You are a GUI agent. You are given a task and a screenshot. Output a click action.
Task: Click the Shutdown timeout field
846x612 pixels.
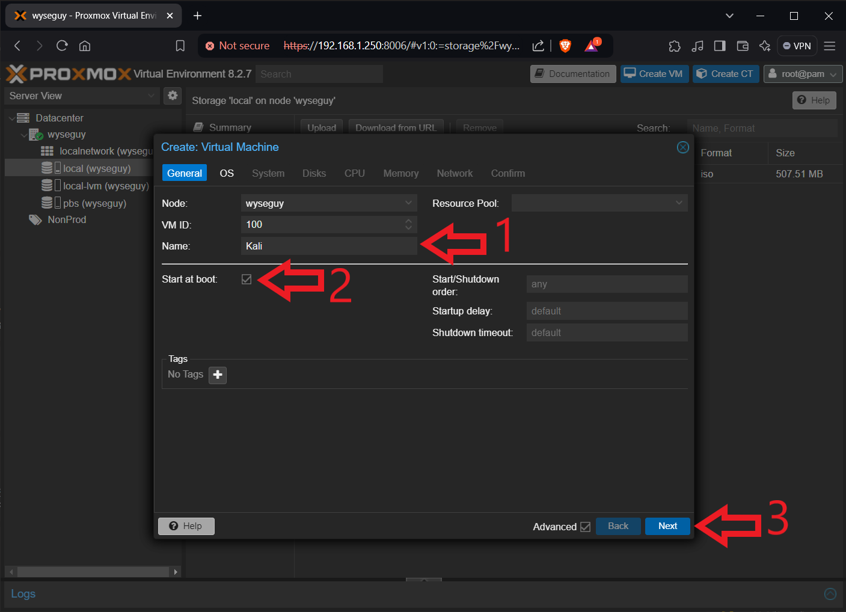click(607, 332)
